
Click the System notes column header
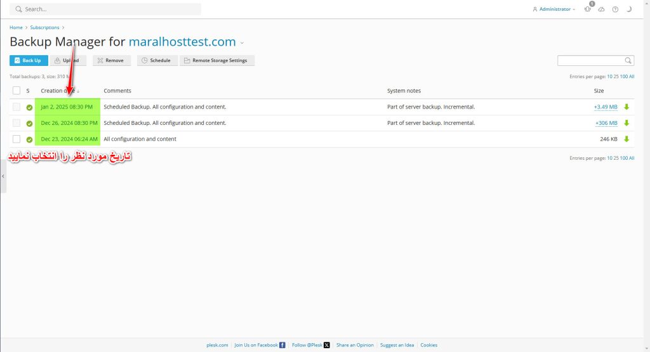pos(404,91)
